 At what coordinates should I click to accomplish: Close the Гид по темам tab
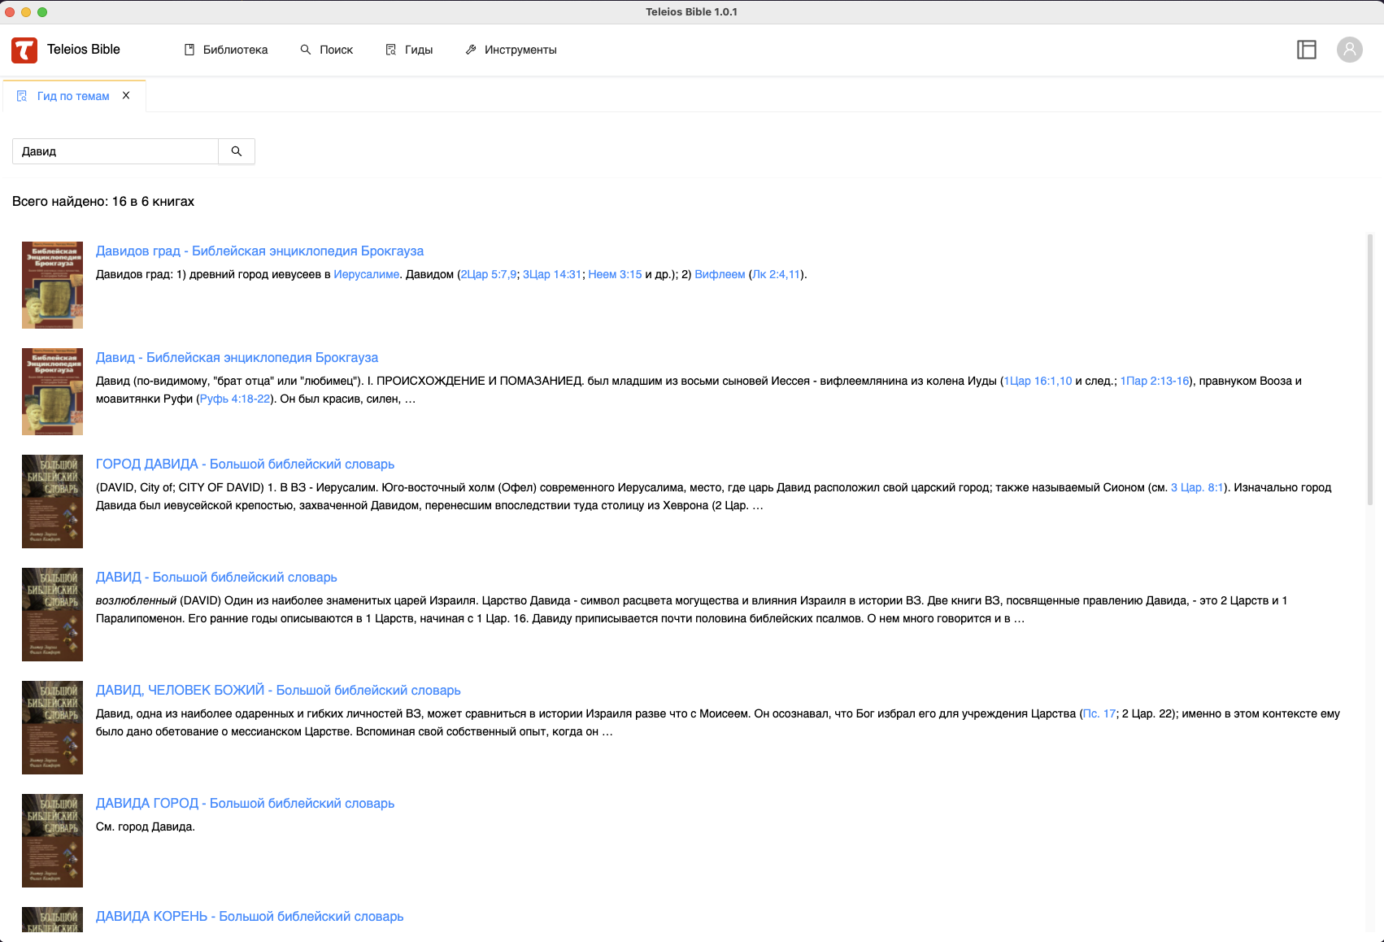pos(126,95)
